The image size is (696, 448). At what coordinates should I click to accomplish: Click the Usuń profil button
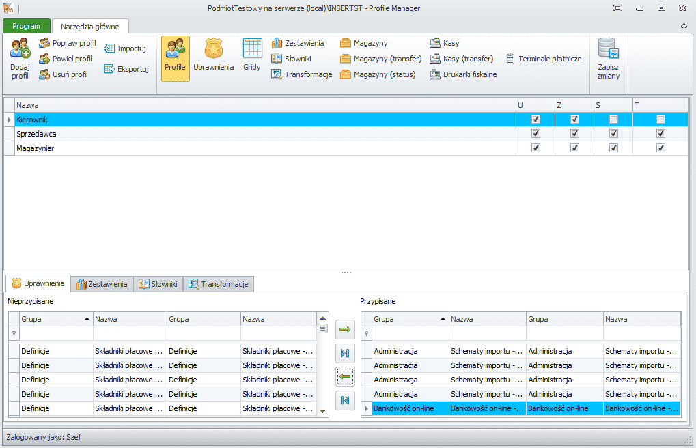click(64, 74)
